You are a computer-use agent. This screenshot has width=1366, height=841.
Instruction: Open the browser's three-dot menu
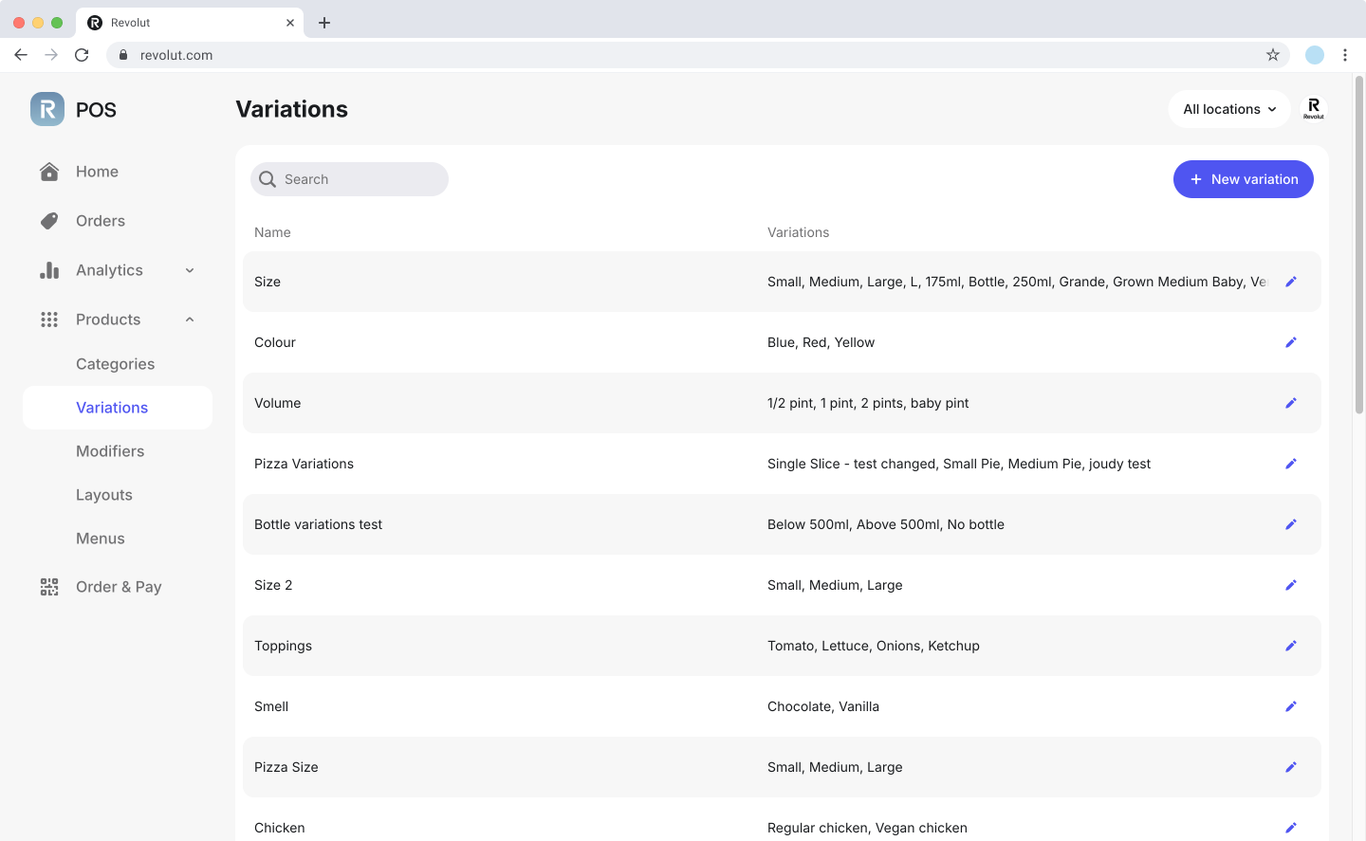coord(1345,55)
